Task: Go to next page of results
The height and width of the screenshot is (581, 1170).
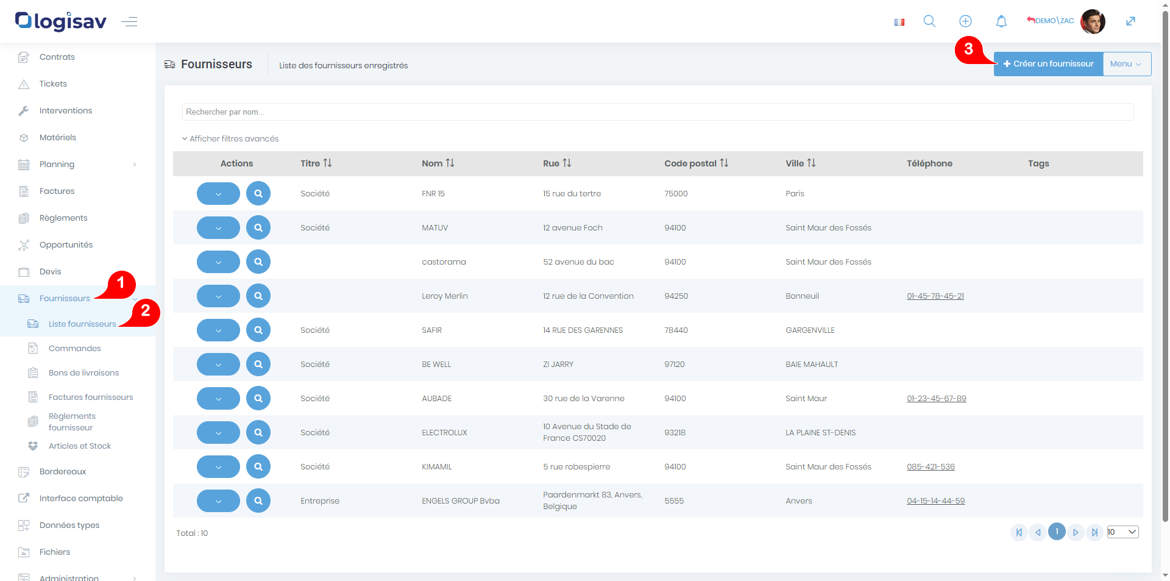Action: pos(1076,532)
